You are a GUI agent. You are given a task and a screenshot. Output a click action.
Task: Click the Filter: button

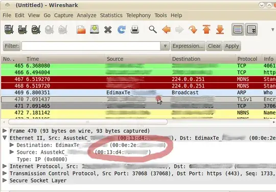tap(12, 46)
